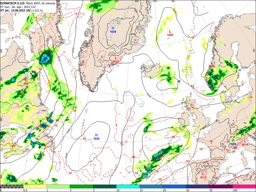Click the 30E longitude label on right edge
256x192 pixels.
point(254,50)
